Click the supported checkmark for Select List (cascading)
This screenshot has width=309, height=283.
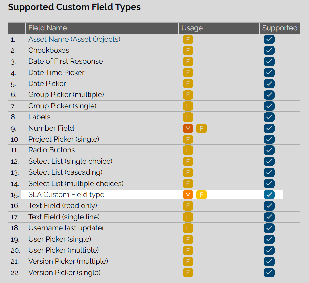click(269, 172)
